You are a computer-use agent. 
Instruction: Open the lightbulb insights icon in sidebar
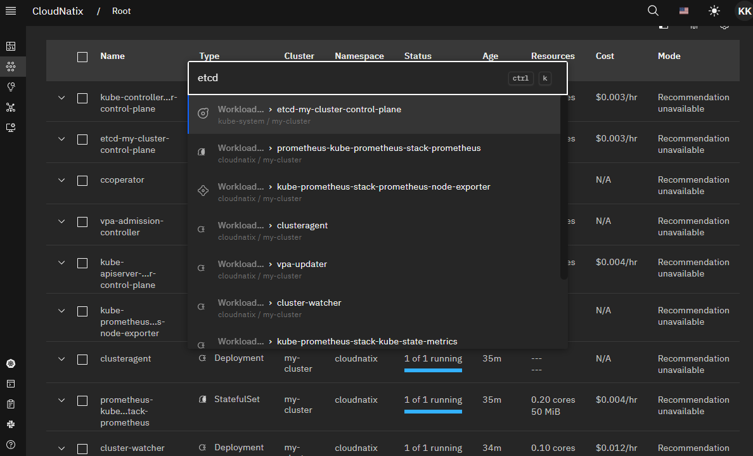11,87
